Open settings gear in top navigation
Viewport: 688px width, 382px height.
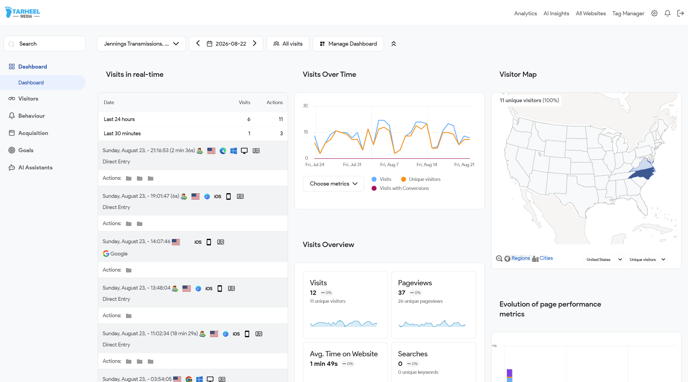click(x=654, y=13)
